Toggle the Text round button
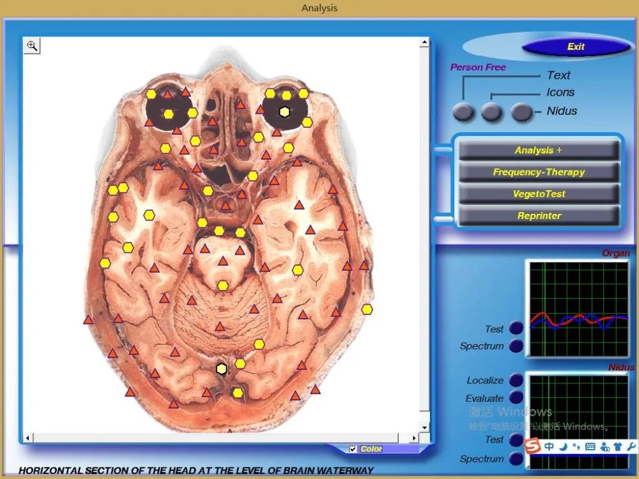Viewport: 639px width, 479px height. click(x=463, y=112)
